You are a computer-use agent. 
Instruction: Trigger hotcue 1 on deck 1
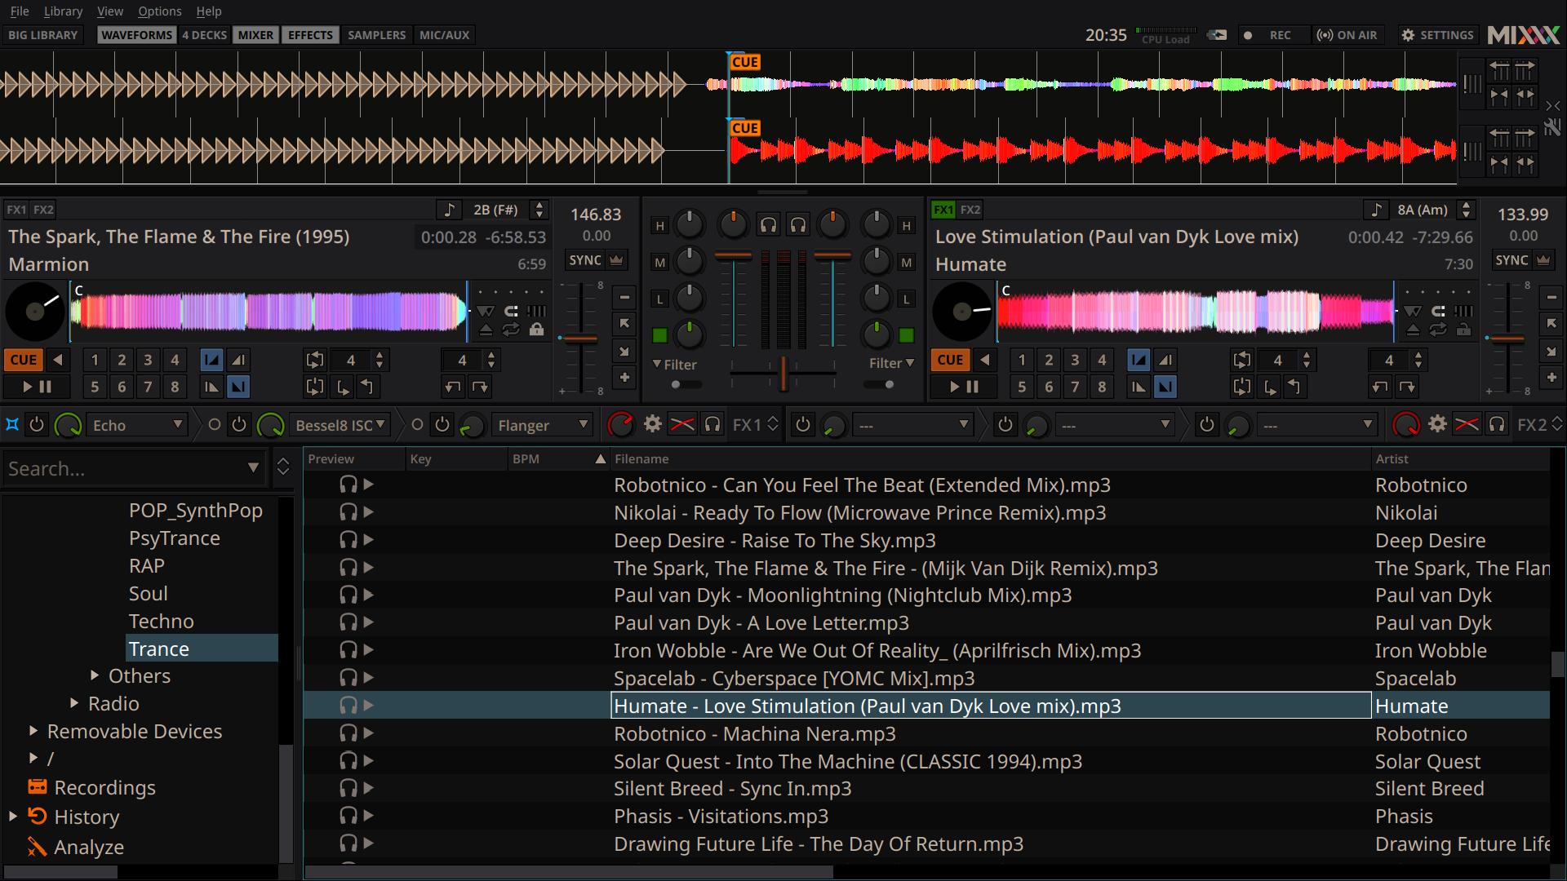pyautogui.click(x=95, y=360)
